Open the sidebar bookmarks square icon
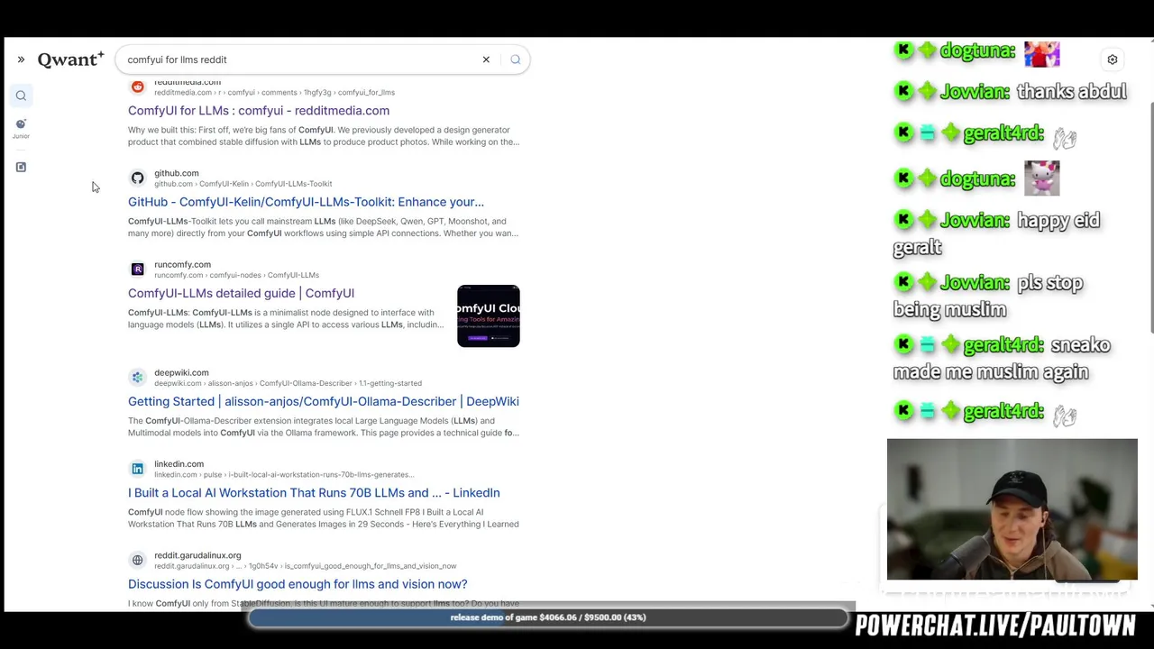This screenshot has width=1154, height=649. point(21,167)
